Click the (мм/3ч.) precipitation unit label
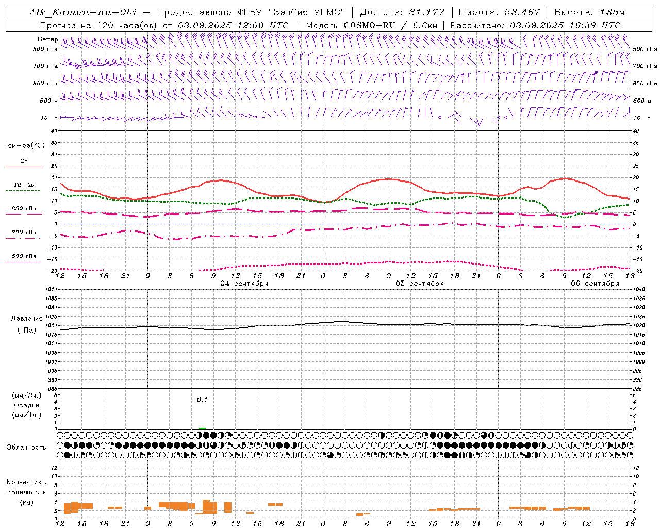This screenshot has height=528, width=660. pyautogui.click(x=27, y=395)
